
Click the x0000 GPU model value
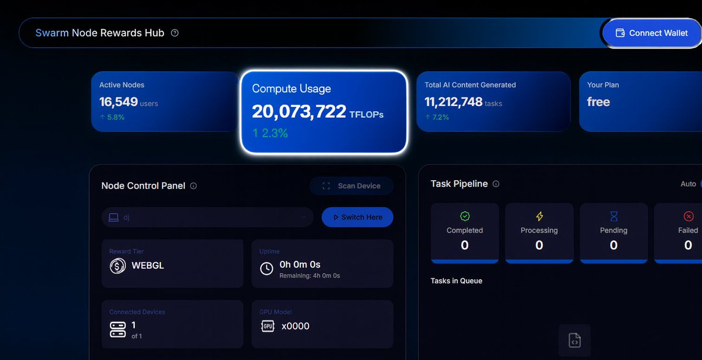tap(296, 326)
